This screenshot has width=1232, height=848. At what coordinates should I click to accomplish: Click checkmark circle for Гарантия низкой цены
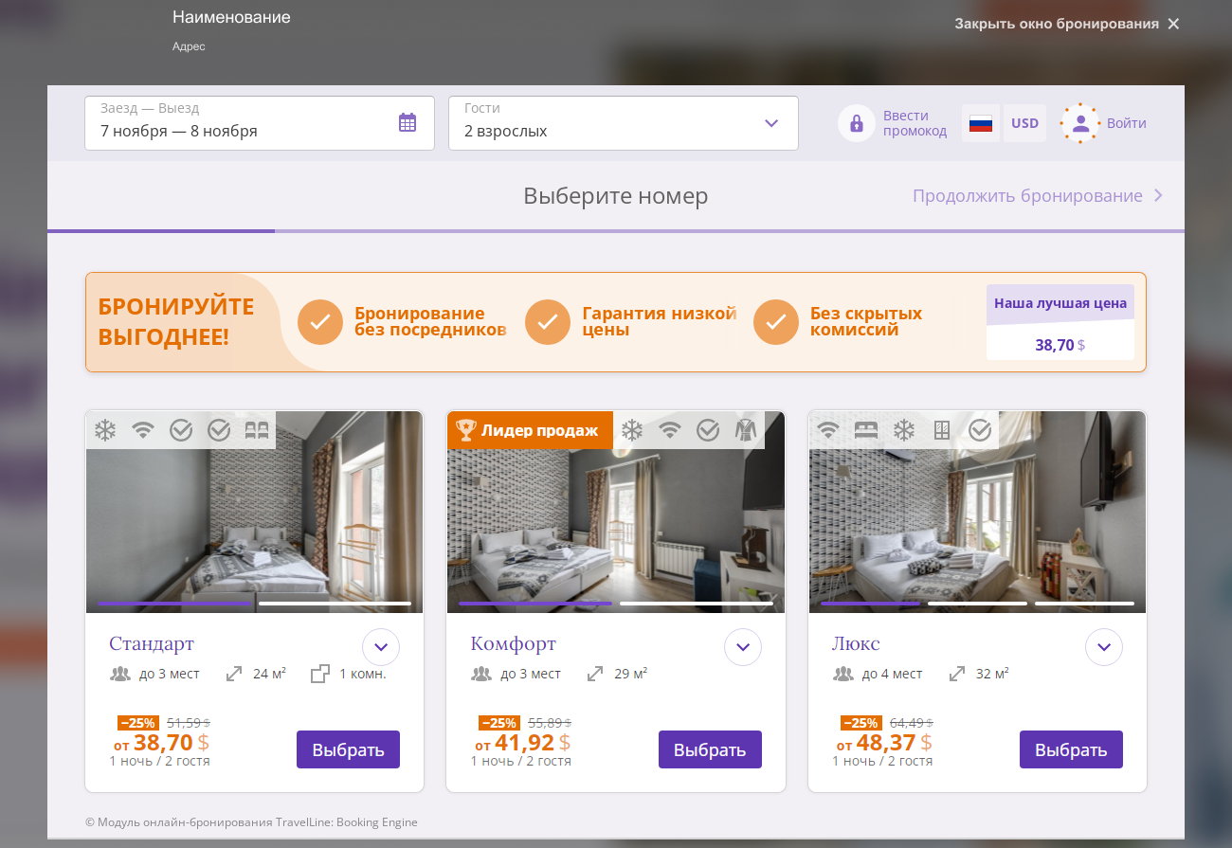[547, 322]
